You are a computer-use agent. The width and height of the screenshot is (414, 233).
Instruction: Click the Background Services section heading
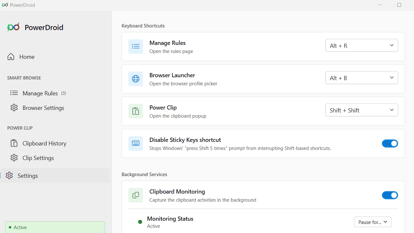[x=144, y=174]
